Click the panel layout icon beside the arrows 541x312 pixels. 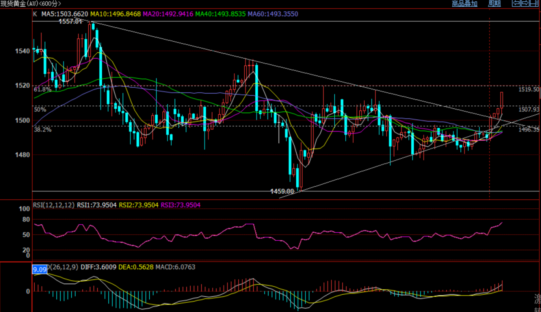[534, 3]
